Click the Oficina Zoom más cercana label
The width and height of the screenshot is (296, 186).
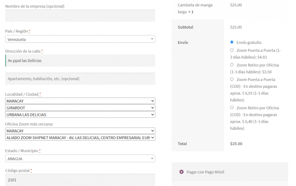29,124
